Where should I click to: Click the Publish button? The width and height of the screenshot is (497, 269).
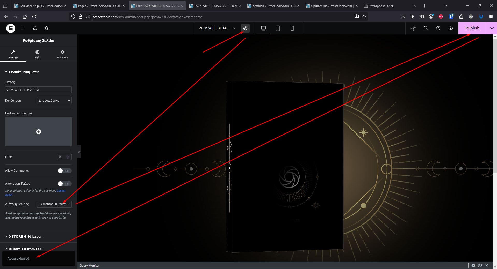tap(472, 28)
